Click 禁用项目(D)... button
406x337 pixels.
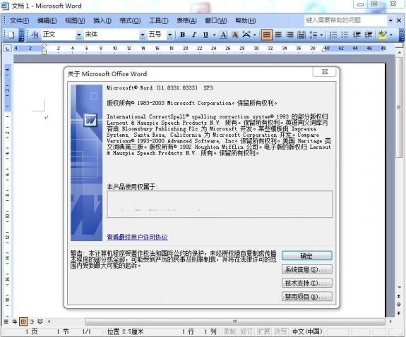[x=306, y=296]
